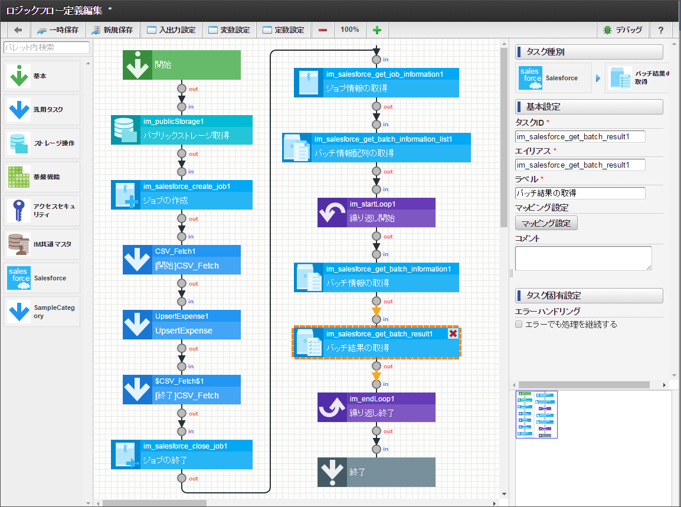Click palette scroll-up arrow
The image size is (681, 507).
click(x=88, y=63)
